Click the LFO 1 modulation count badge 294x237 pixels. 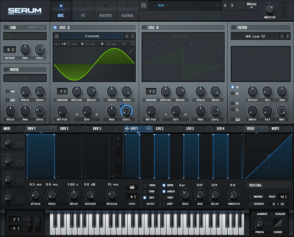pos(149,129)
